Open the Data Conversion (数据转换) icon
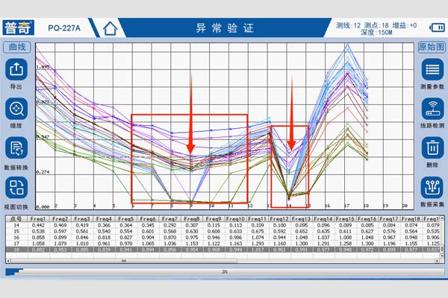 coord(16,148)
